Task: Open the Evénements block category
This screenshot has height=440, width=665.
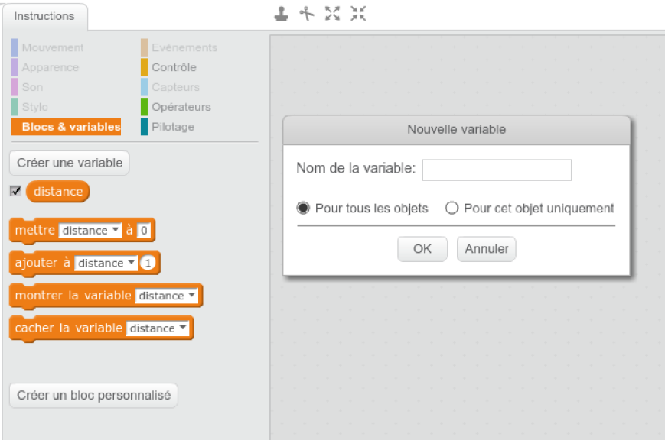Action: (184, 47)
